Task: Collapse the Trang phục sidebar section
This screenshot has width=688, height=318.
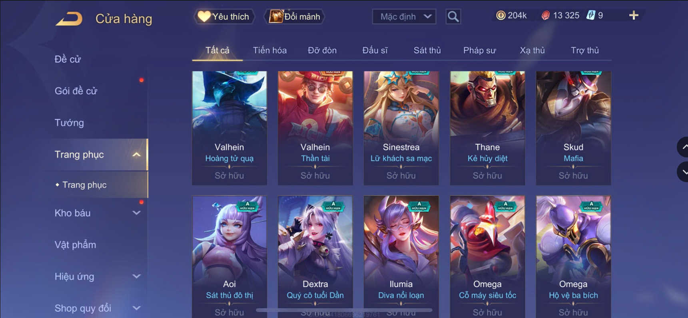Action: tap(136, 155)
